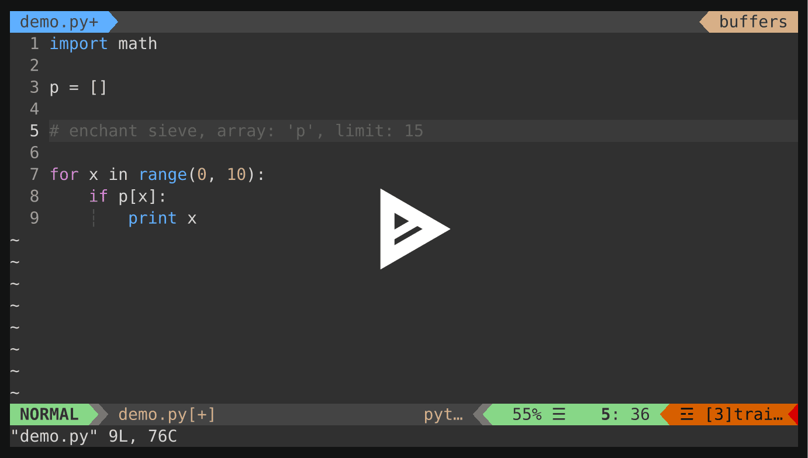The height and width of the screenshot is (458, 808).
Task: Click the NORMAL mode indicator
Action: pyautogui.click(x=49, y=414)
